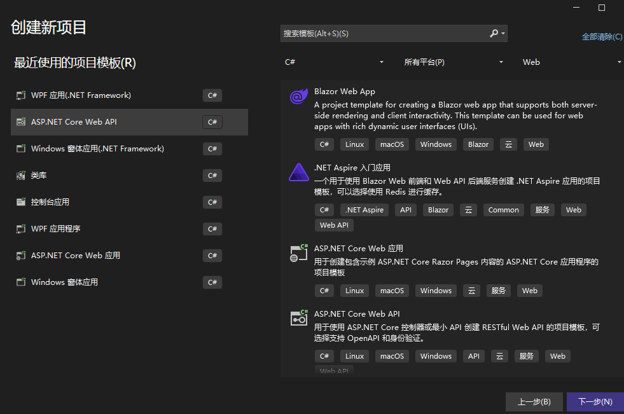
Task: Click the Linux tag under Blazor Web App
Action: coord(354,144)
